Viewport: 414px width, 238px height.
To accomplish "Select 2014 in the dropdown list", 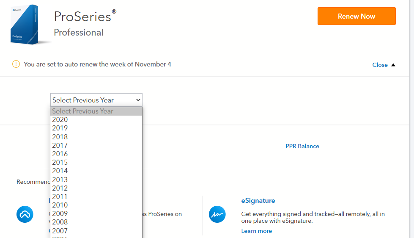I will (60, 171).
